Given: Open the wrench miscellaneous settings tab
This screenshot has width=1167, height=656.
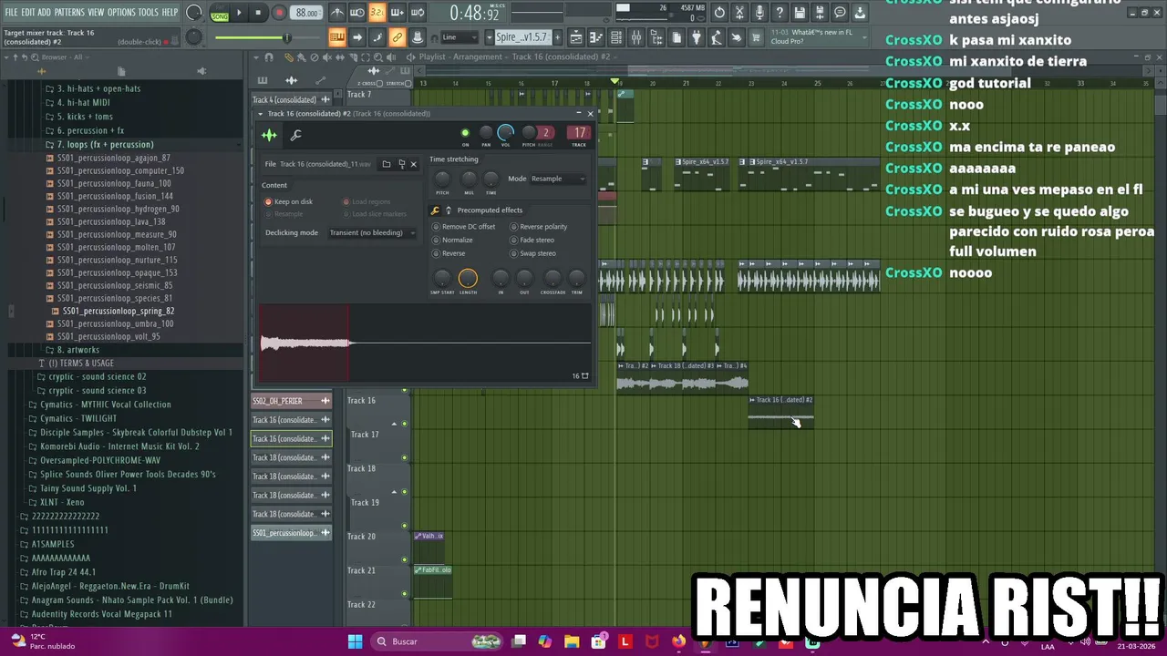Looking at the screenshot, I should click(295, 136).
